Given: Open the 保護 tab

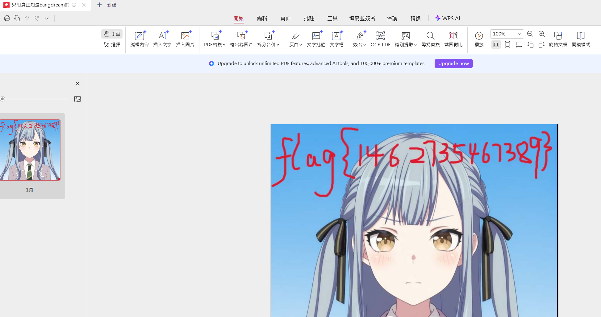Looking at the screenshot, I should pyautogui.click(x=392, y=18).
